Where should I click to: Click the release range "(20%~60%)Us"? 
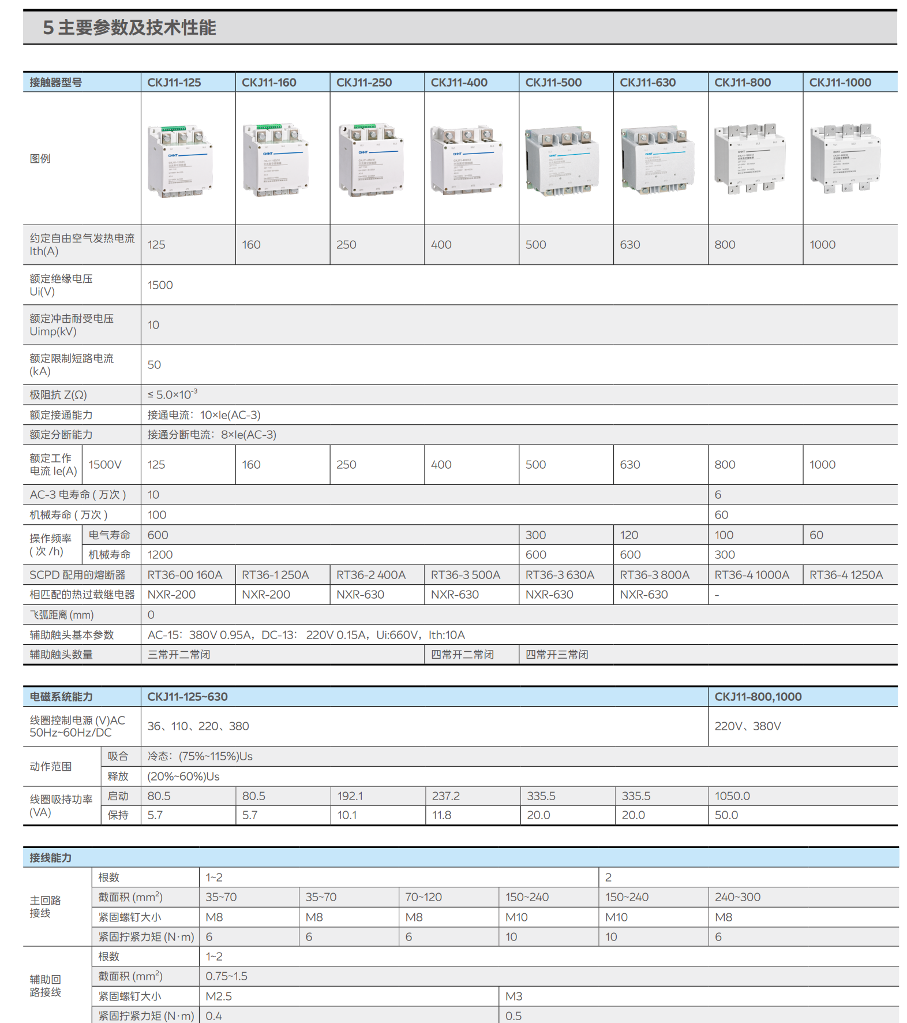(183, 776)
